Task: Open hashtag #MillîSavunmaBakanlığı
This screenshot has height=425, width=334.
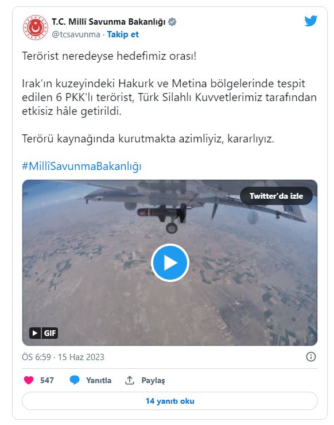Action: [81, 166]
